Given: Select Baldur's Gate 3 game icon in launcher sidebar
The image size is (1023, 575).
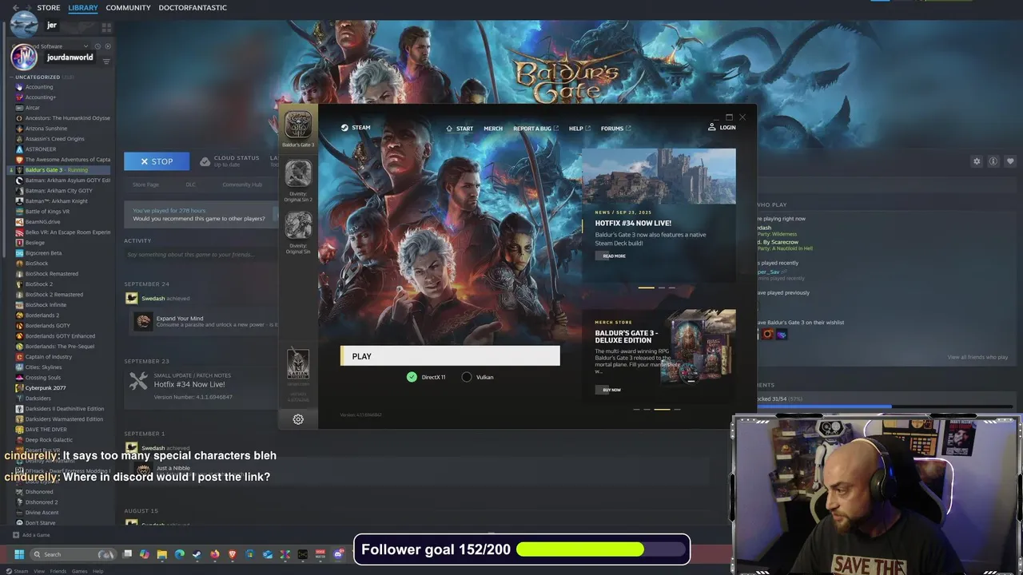Looking at the screenshot, I should pos(298,125).
